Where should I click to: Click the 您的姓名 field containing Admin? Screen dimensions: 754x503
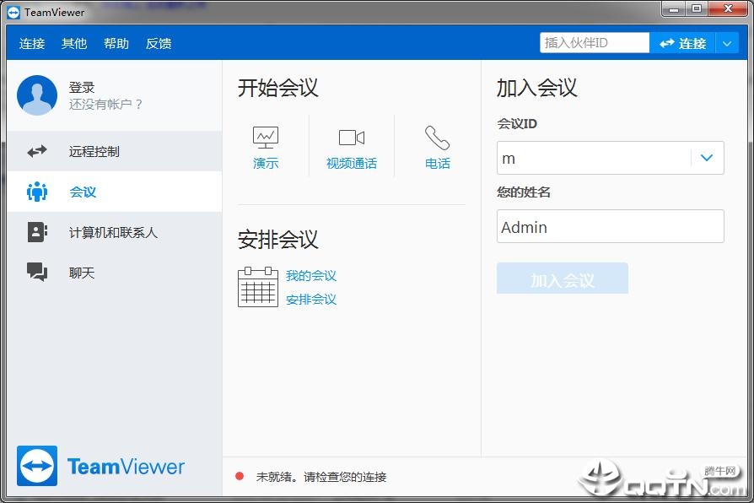[611, 226]
